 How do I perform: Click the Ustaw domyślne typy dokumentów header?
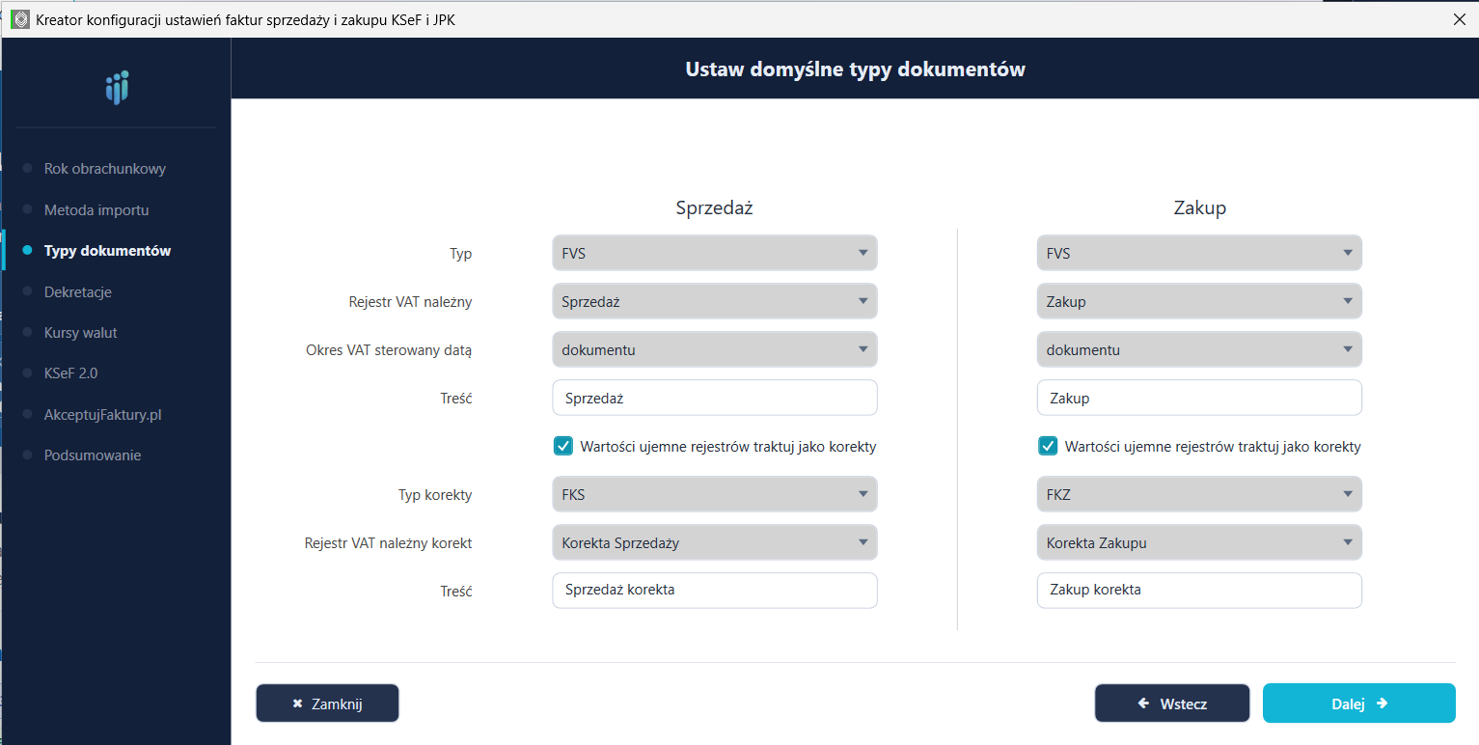[x=855, y=69]
